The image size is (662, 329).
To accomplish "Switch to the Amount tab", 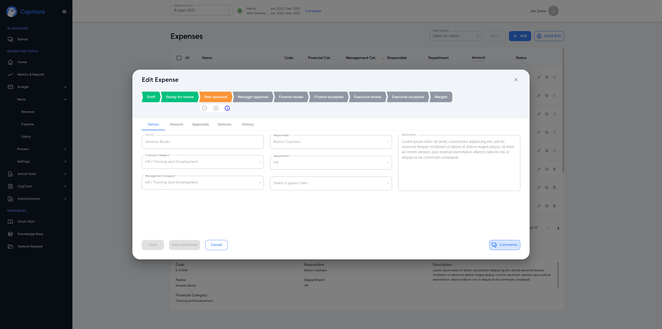I will tap(176, 125).
